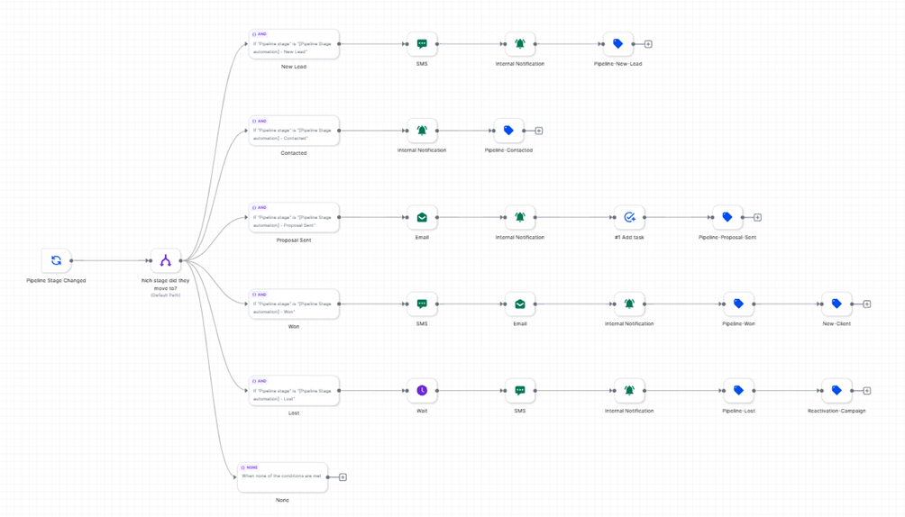Select the New-Client tag action
Viewport: 905px width, 517px height.
836,304
